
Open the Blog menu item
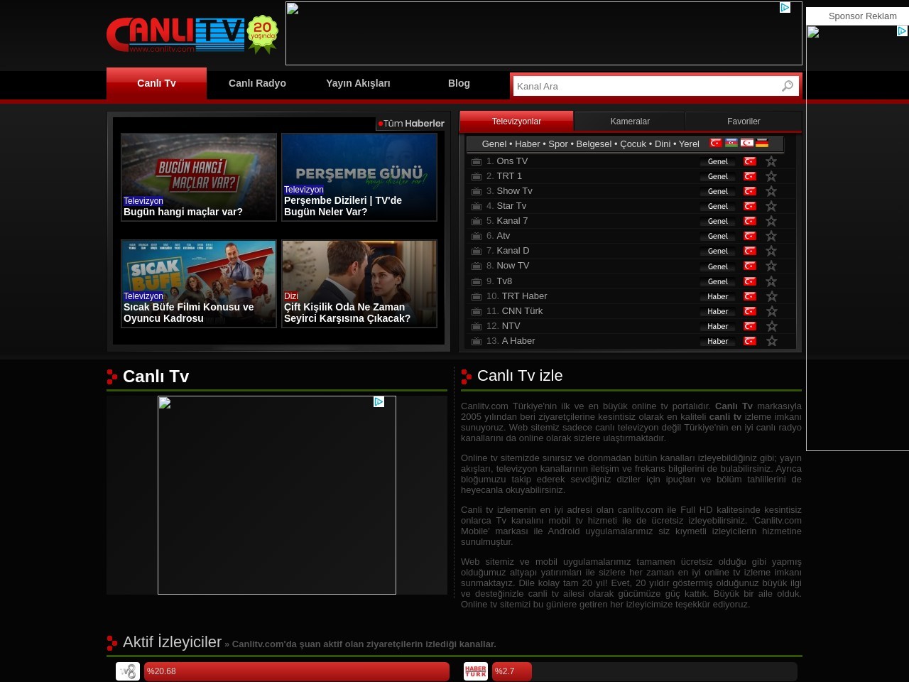459,83
